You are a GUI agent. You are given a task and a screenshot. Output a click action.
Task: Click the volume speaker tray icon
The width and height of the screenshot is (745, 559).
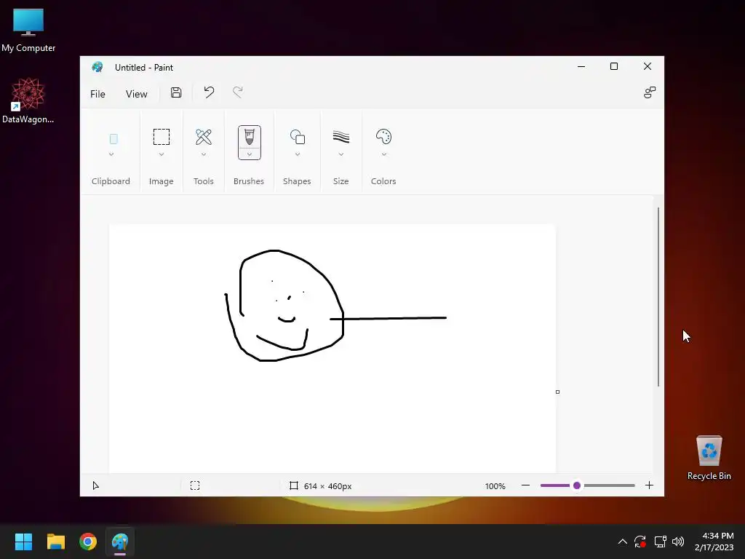point(679,542)
